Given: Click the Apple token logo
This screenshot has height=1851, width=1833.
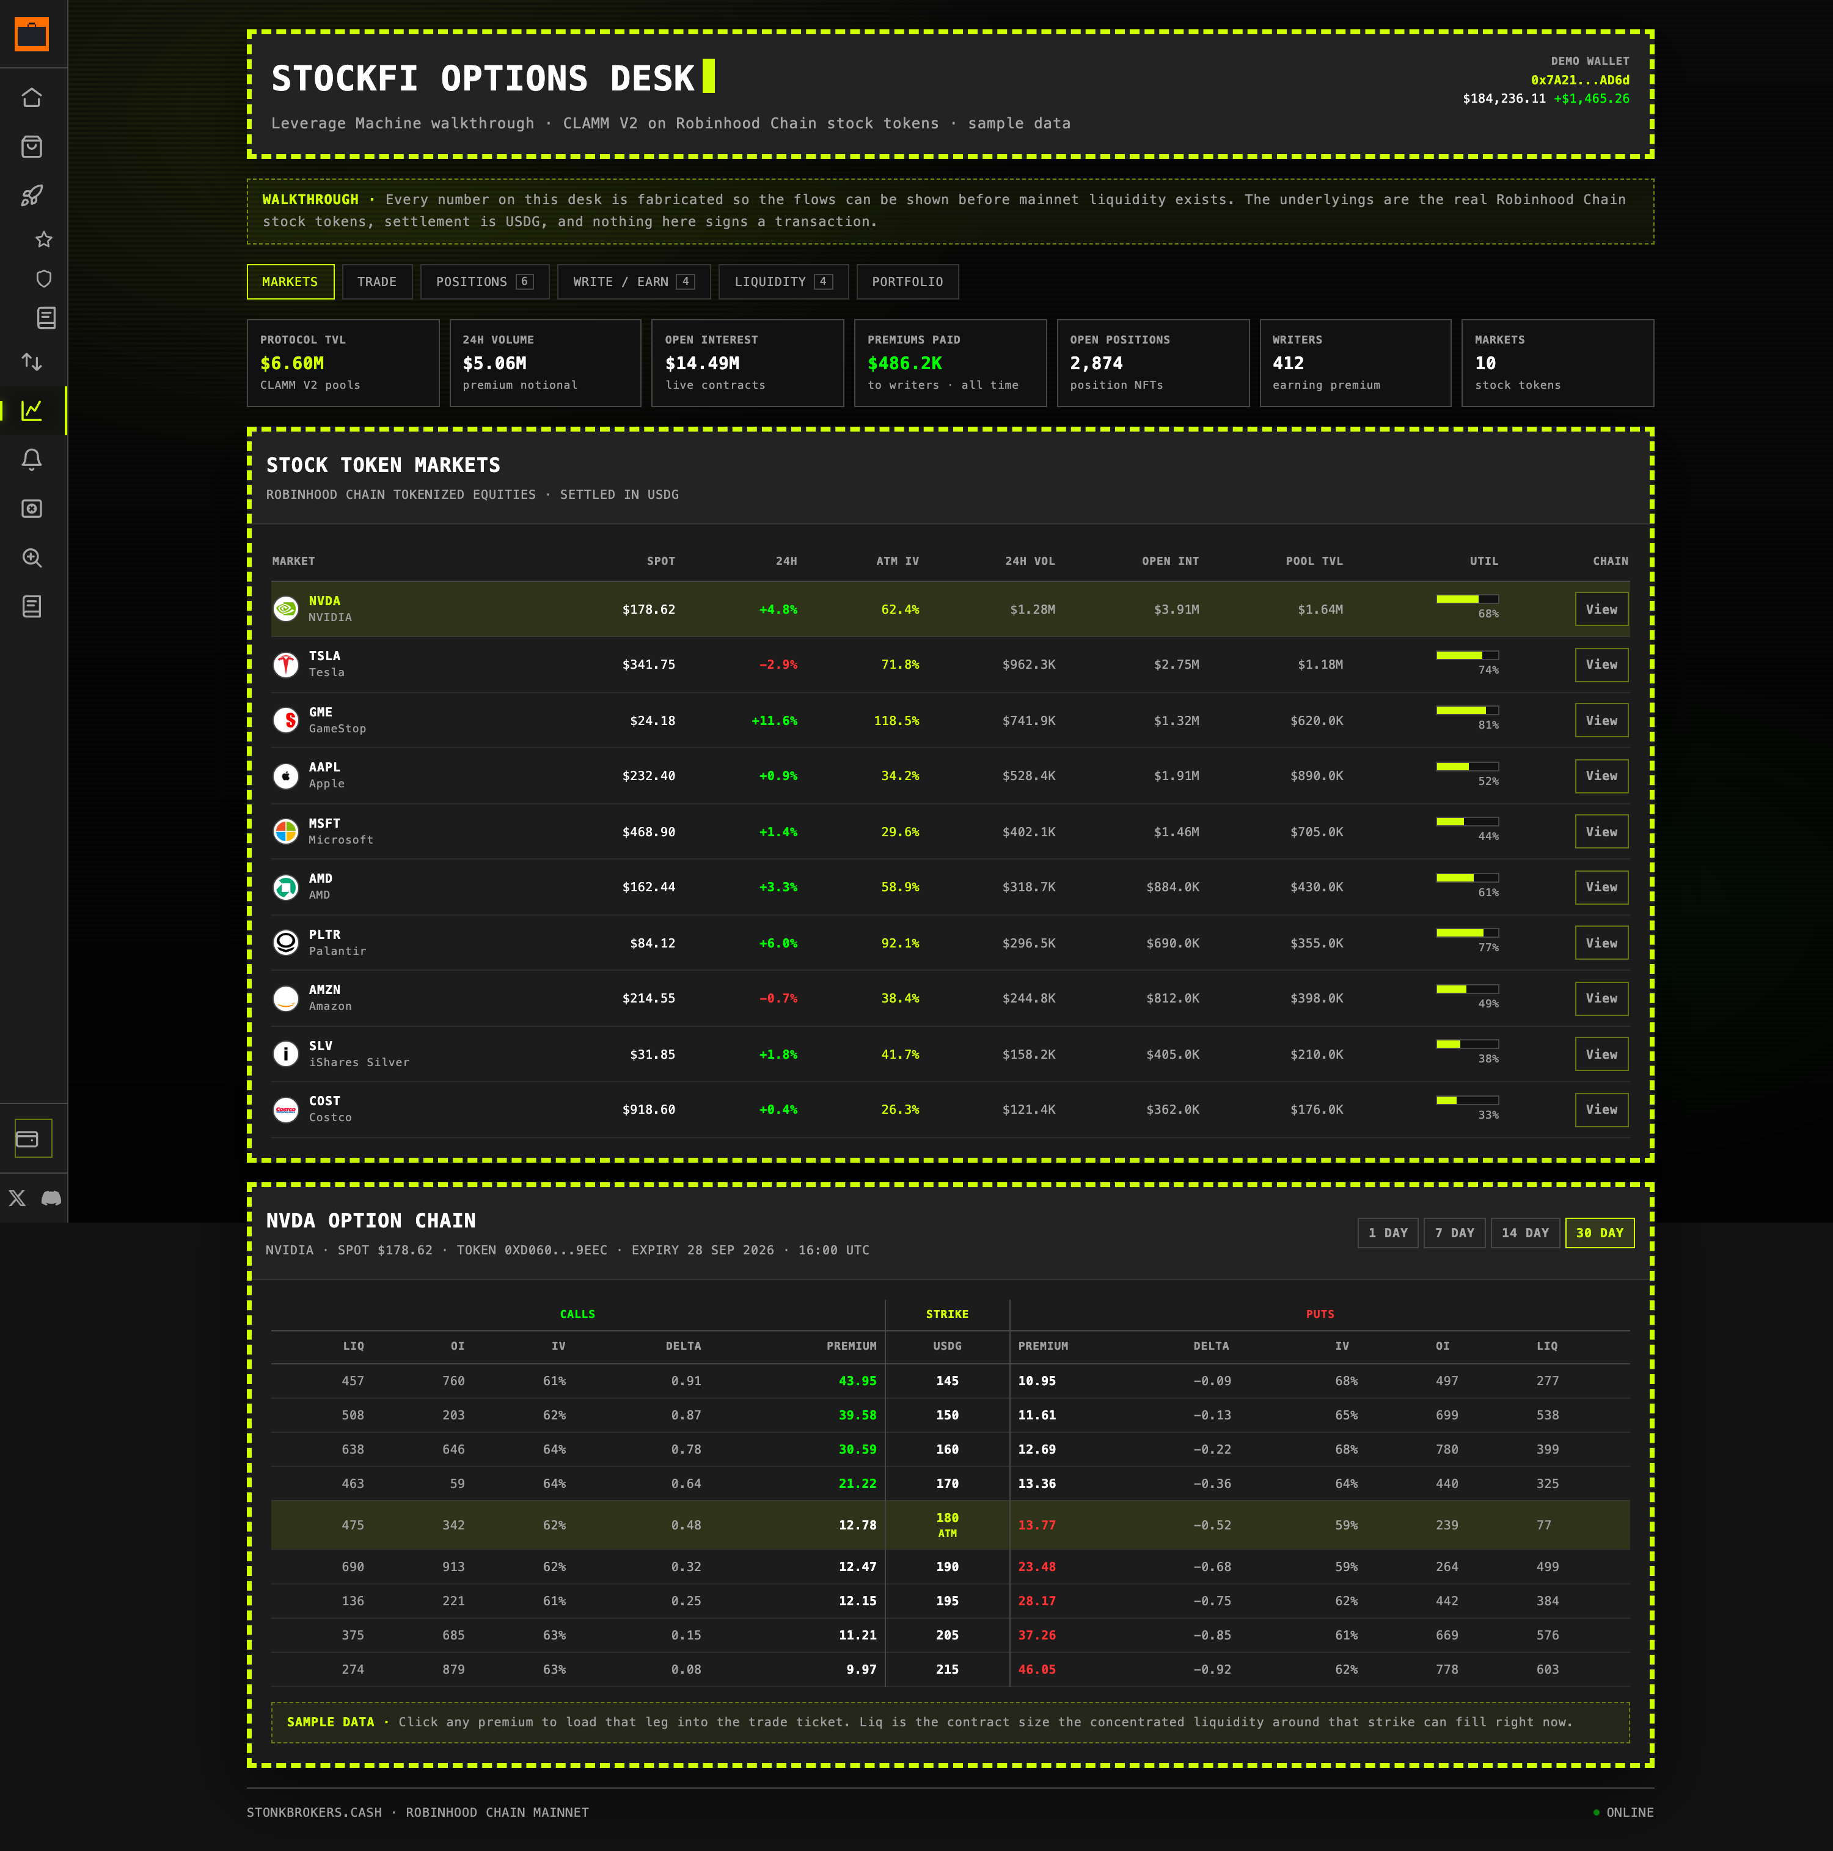Looking at the screenshot, I should coord(287,775).
